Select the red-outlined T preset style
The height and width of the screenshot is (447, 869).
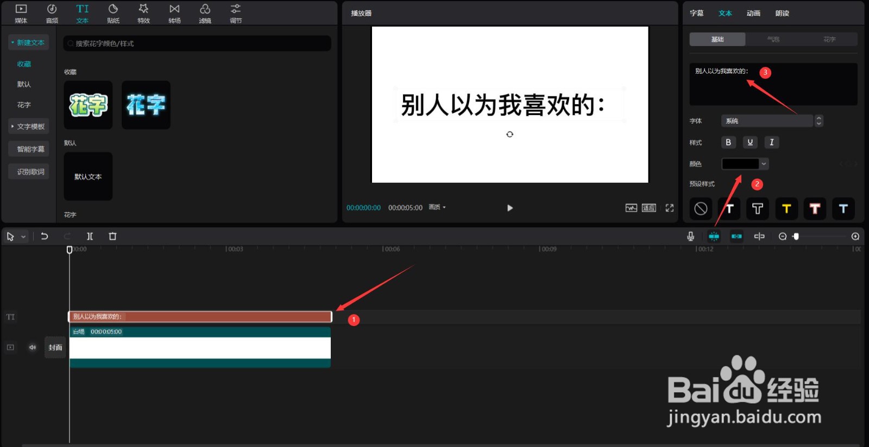pos(815,209)
